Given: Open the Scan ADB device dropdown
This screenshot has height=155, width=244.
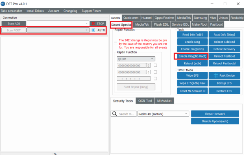Looking at the screenshot, I should click(x=58, y=23).
